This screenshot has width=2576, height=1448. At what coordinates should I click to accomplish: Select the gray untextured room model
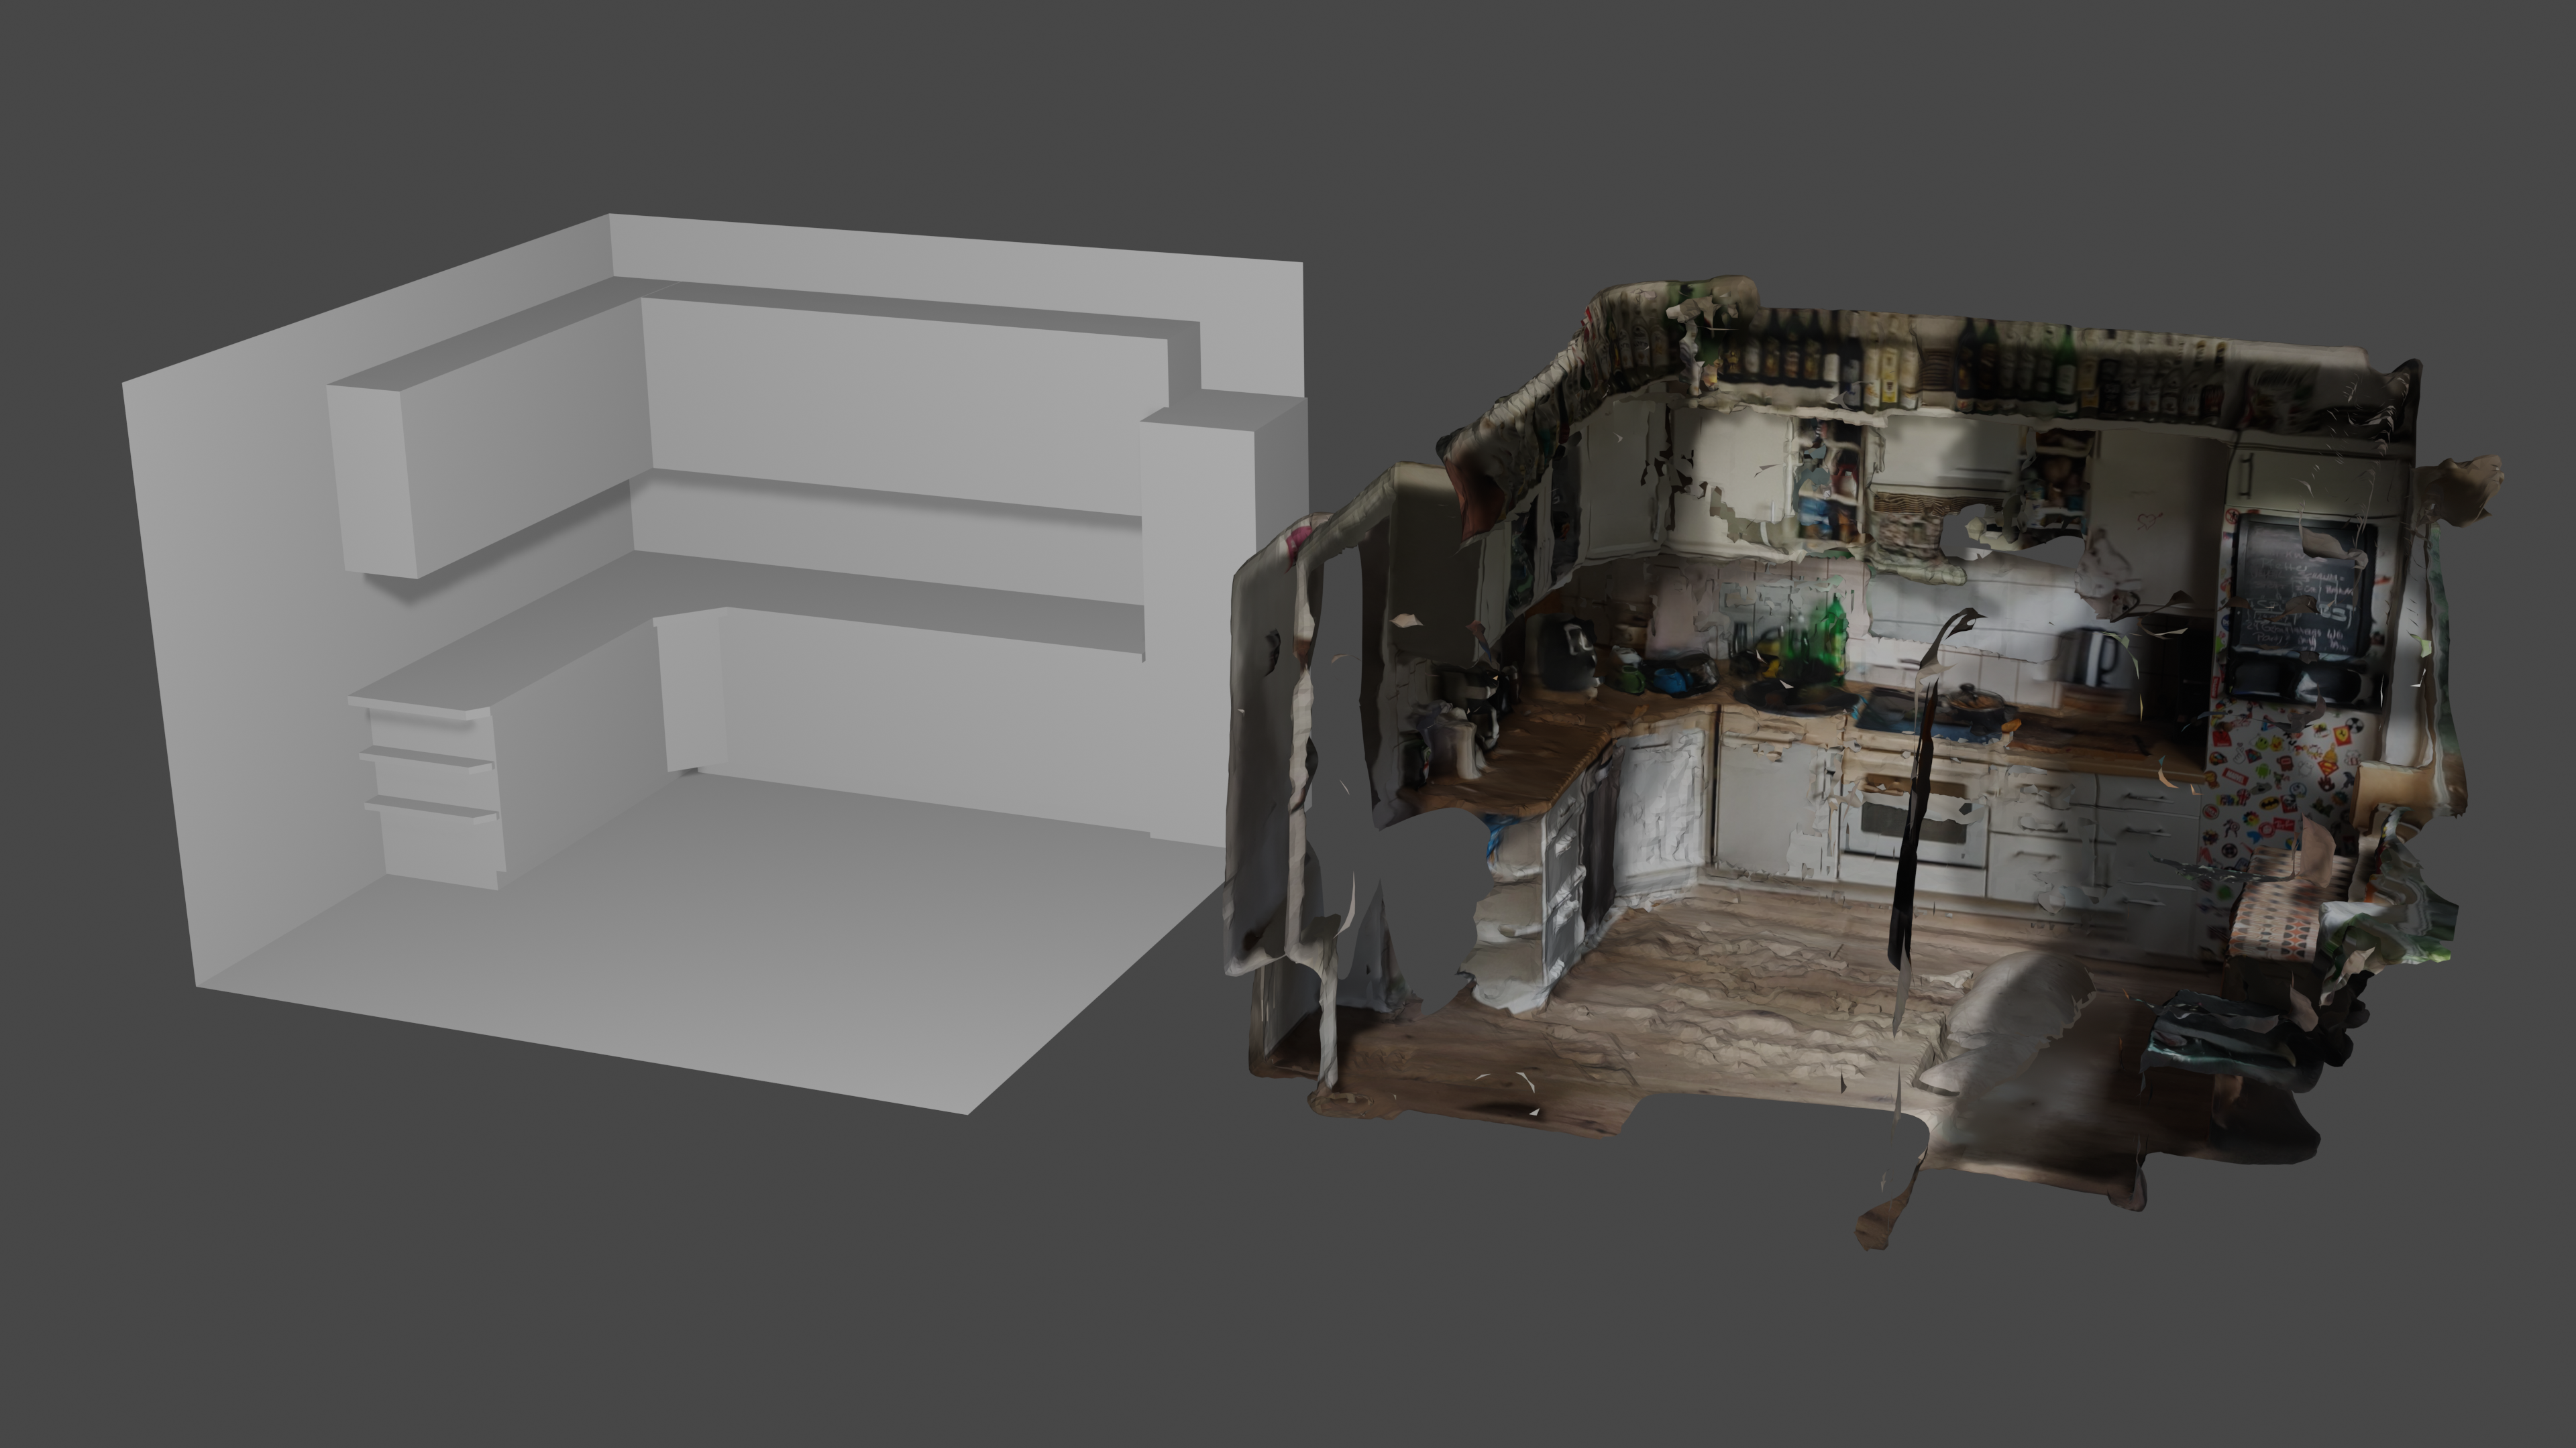(x=715, y=664)
